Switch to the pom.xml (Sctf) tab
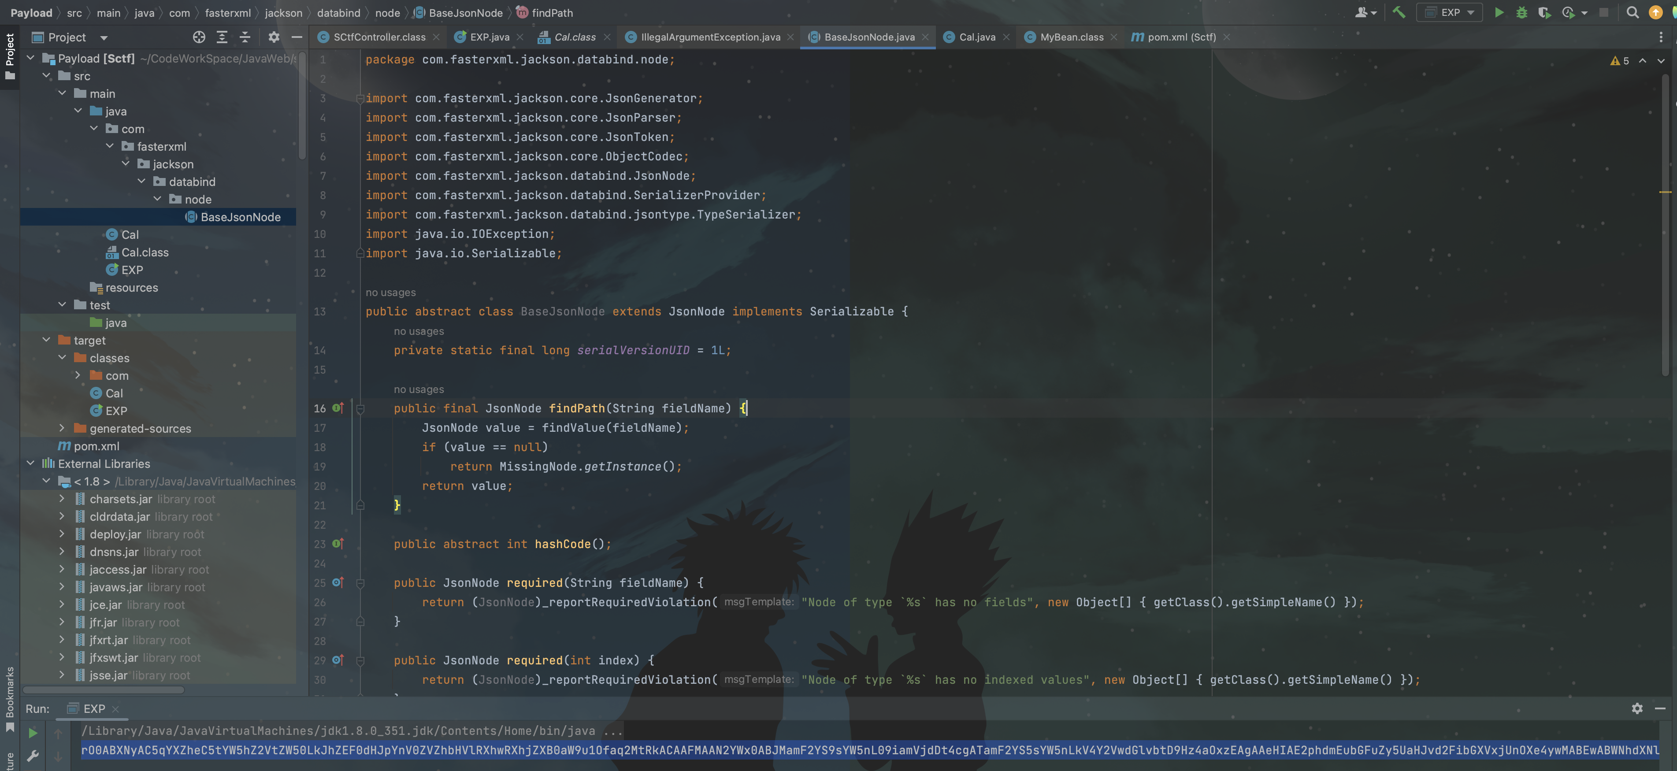The image size is (1677, 771). 1181,37
